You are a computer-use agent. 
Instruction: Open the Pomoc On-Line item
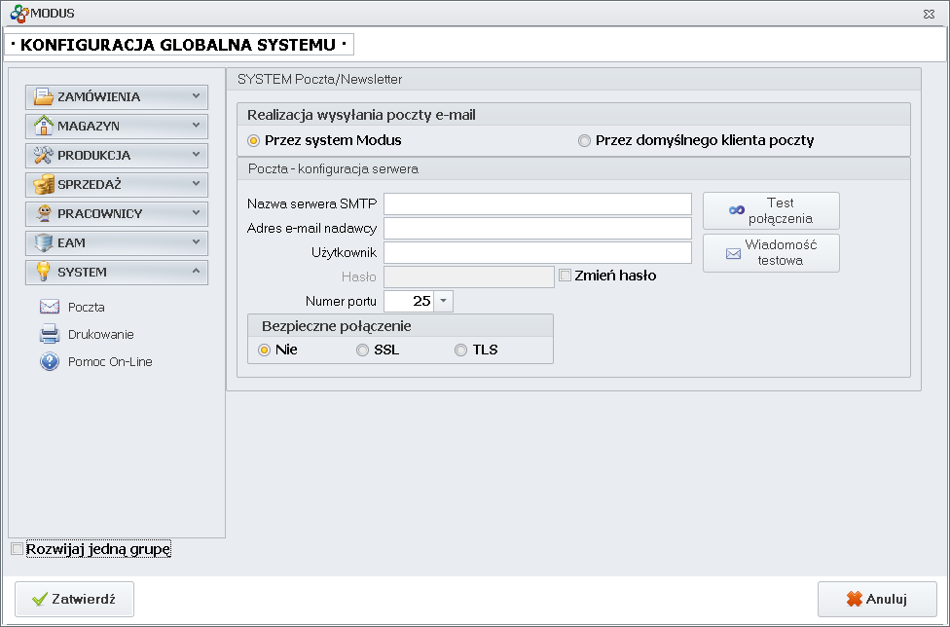[x=110, y=361]
